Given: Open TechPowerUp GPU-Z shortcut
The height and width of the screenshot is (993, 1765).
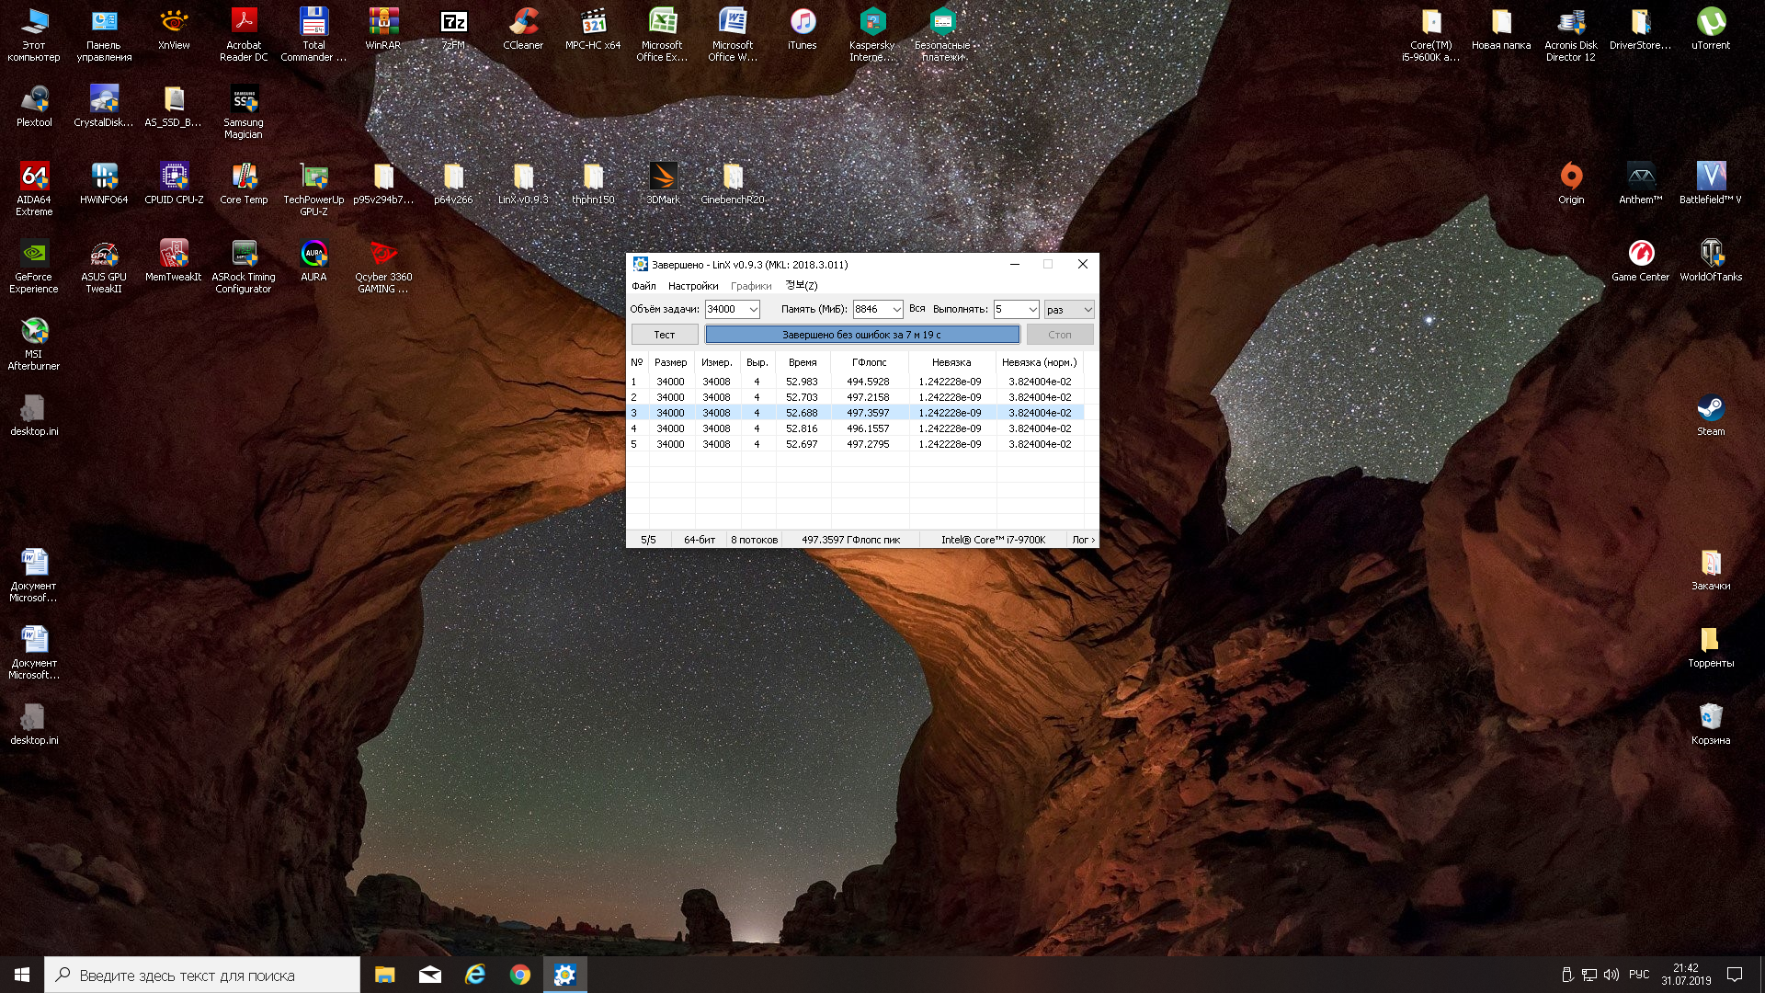Looking at the screenshot, I should click(x=313, y=177).
